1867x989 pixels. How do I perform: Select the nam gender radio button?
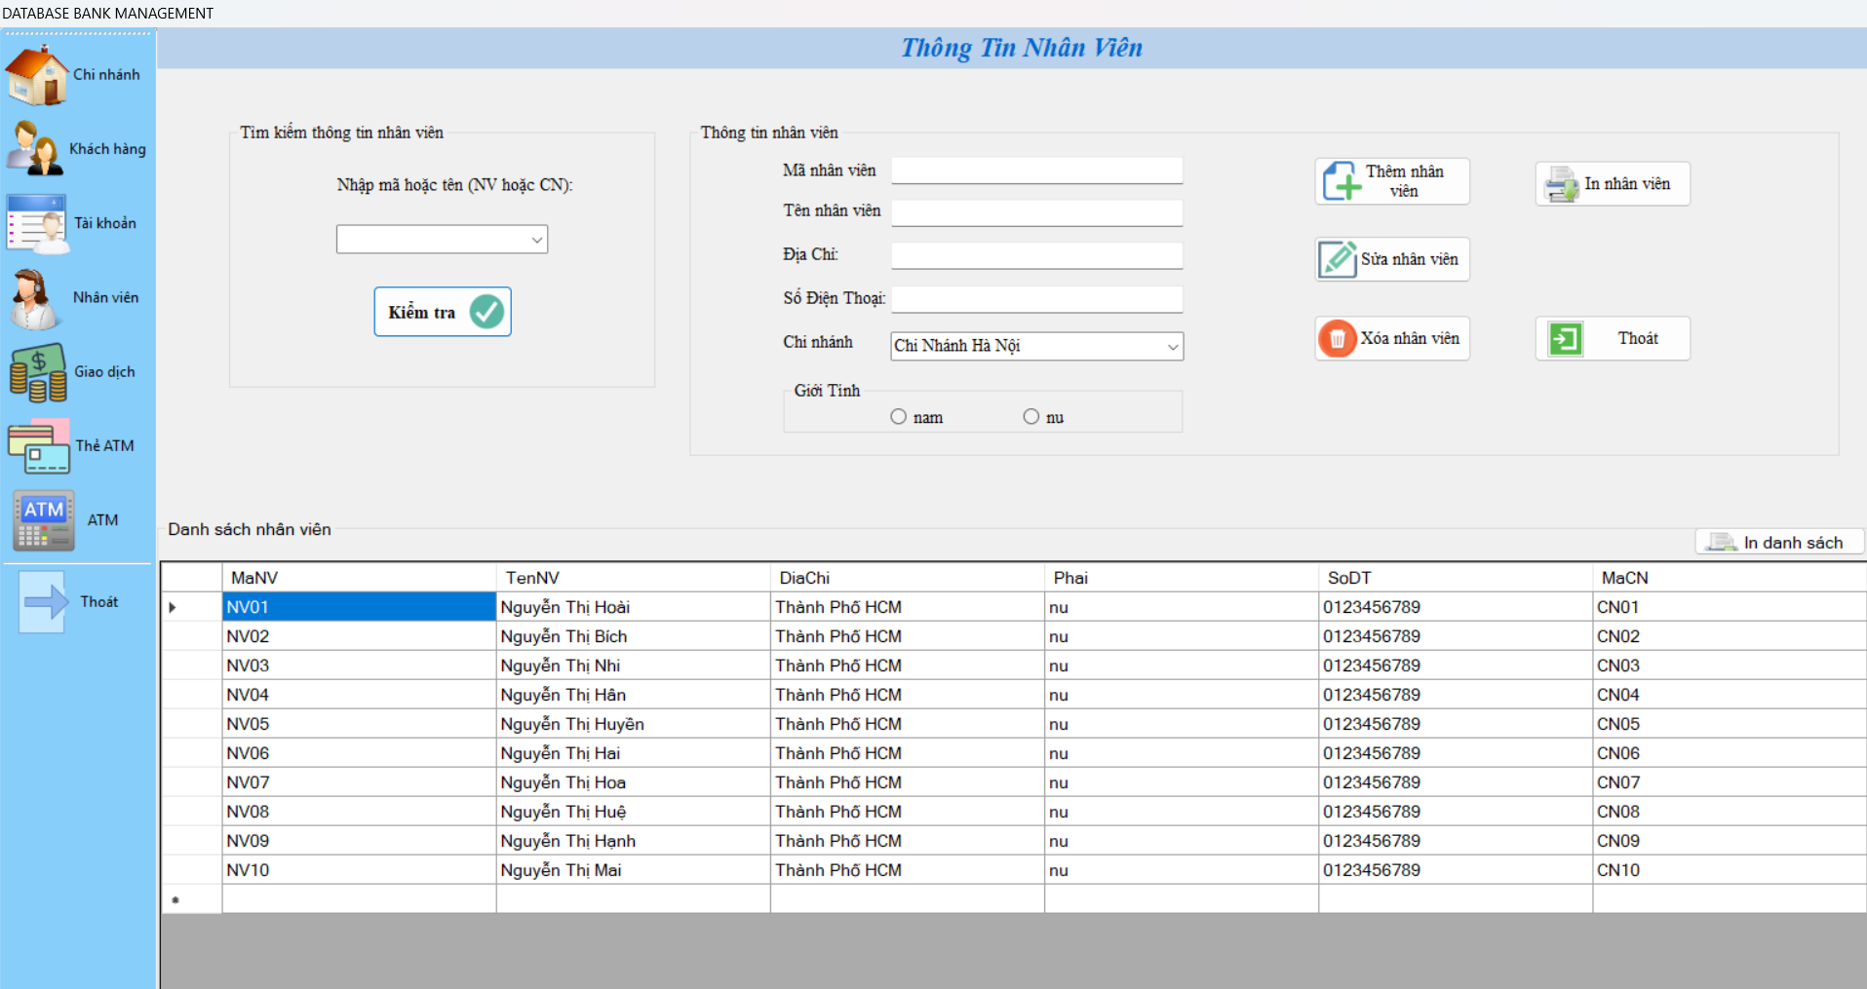coord(898,417)
